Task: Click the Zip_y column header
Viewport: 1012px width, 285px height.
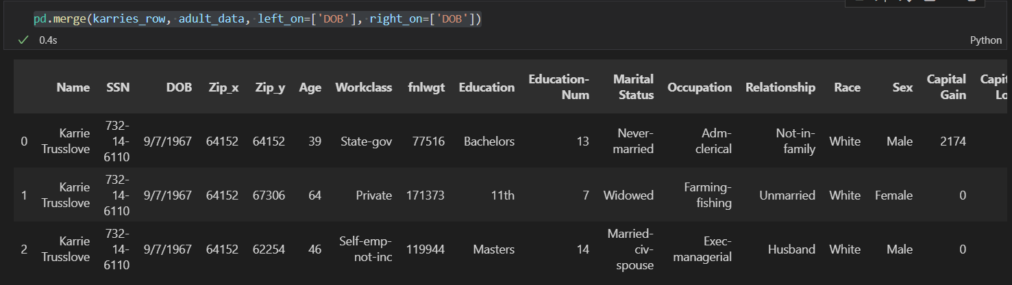Action: pos(270,87)
